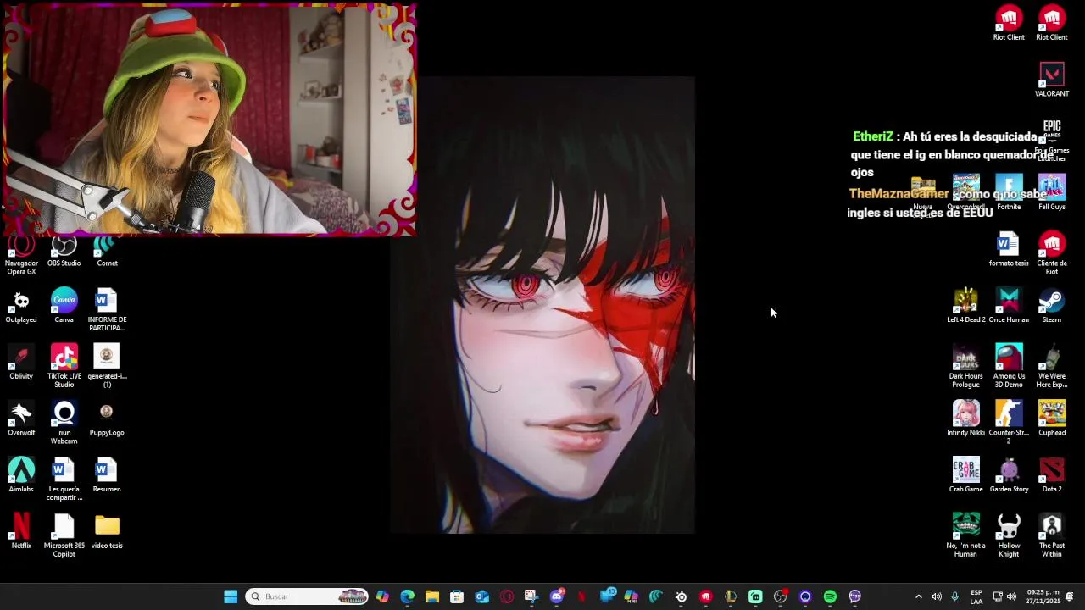Screen dimensions: 1085x610
Task: Switch to League of Legends taskbar icon
Action: pos(731,596)
